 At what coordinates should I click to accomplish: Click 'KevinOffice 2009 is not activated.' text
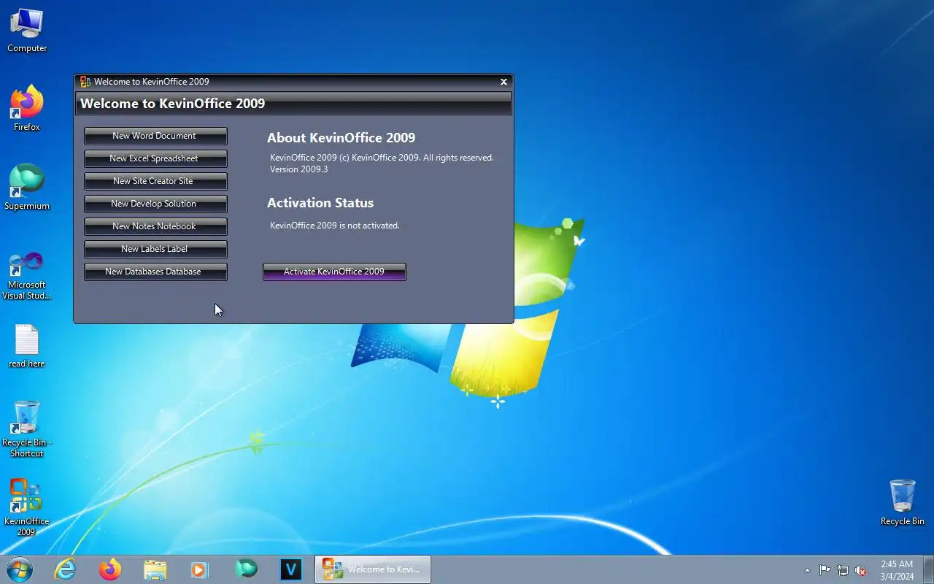[335, 226]
